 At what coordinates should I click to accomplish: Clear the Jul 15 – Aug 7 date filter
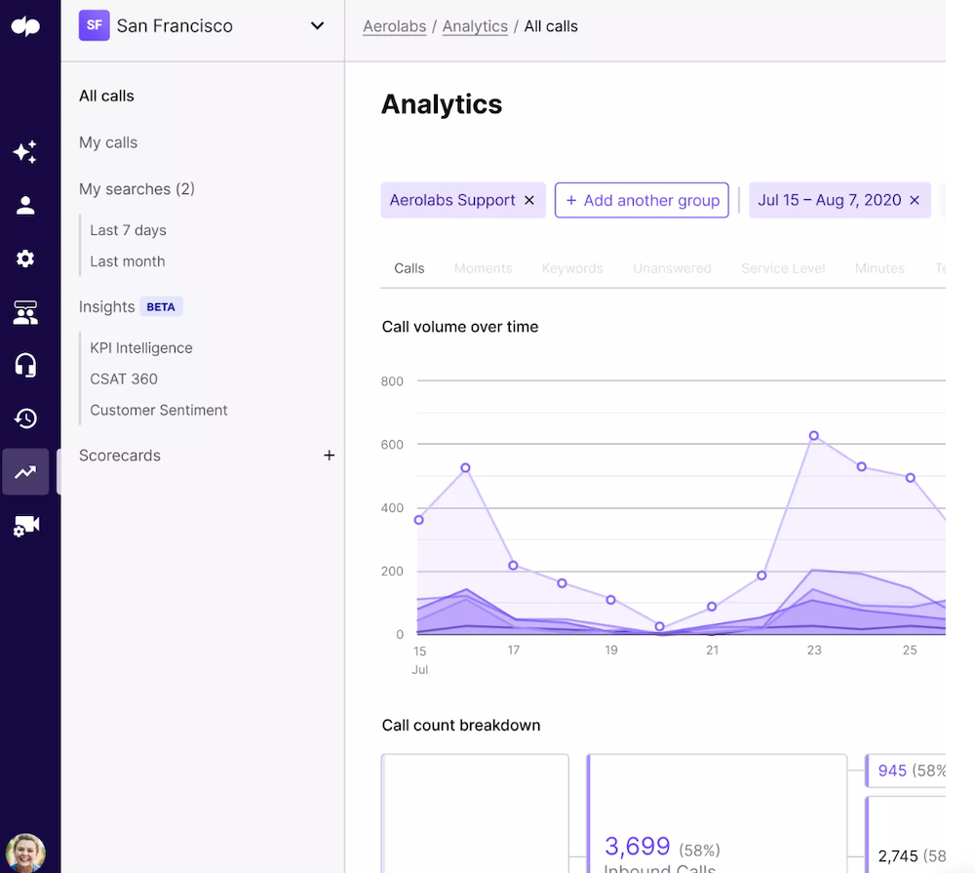(x=915, y=200)
